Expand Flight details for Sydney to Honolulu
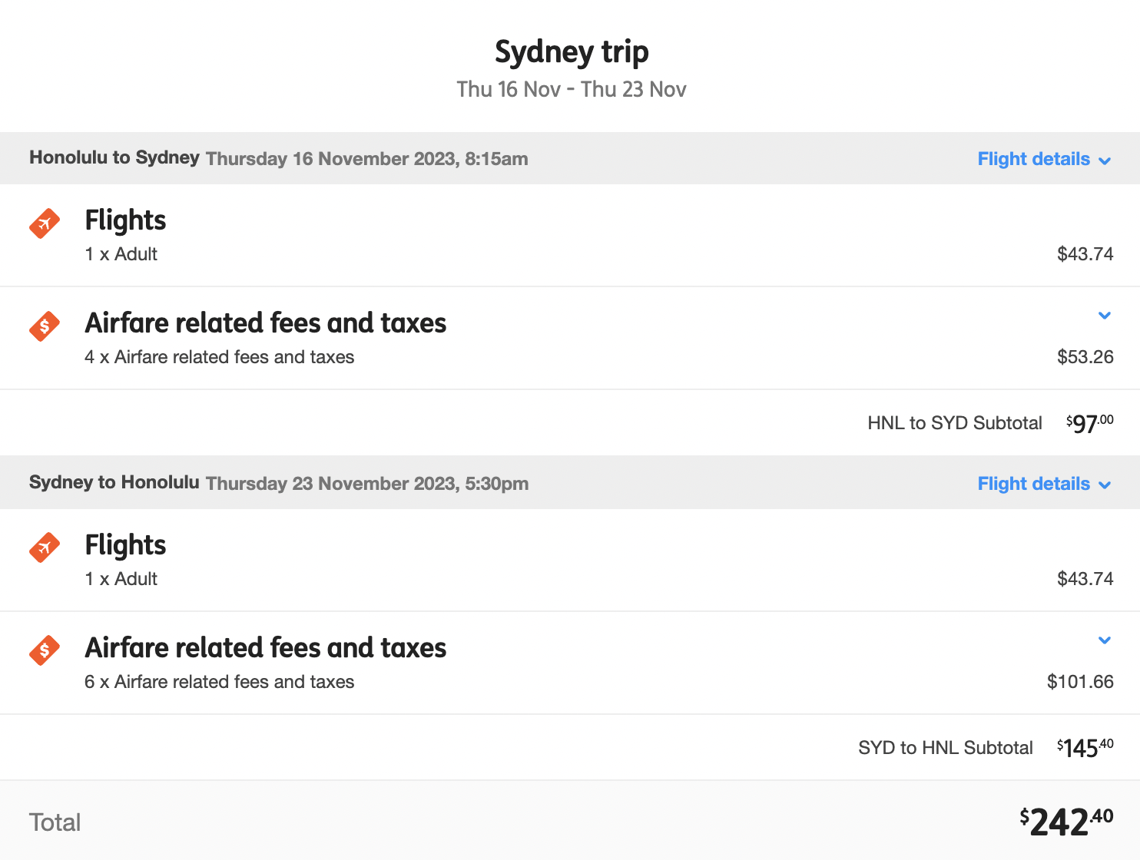Screen dimensions: 1140x860 tap(1044, 484)
